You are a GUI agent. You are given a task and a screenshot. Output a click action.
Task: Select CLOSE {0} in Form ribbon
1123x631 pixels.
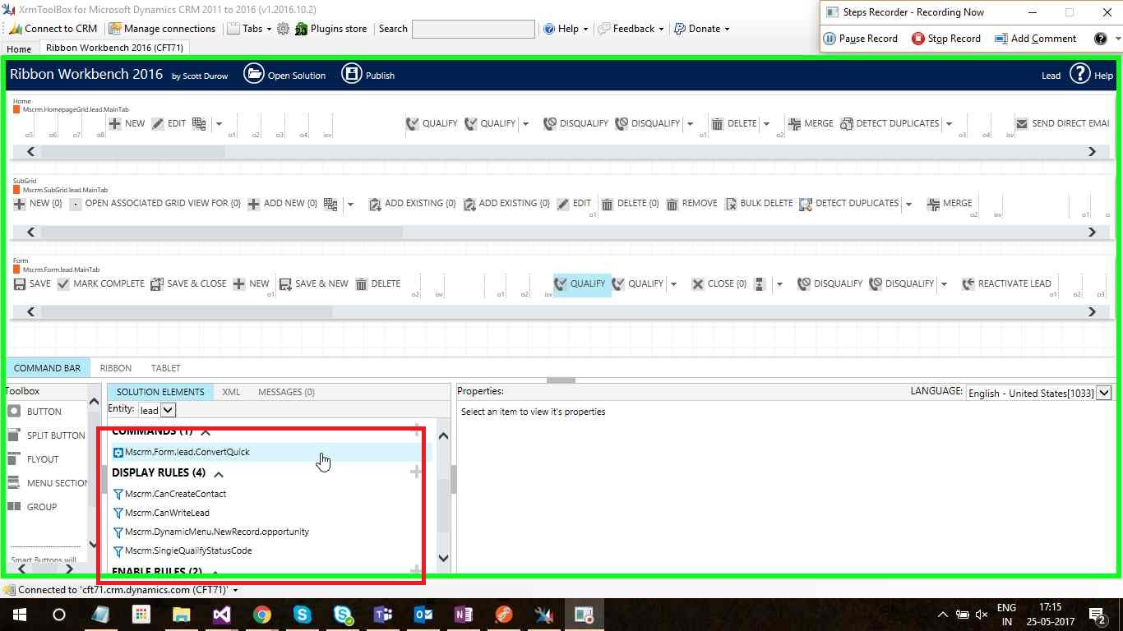(719, 283)
